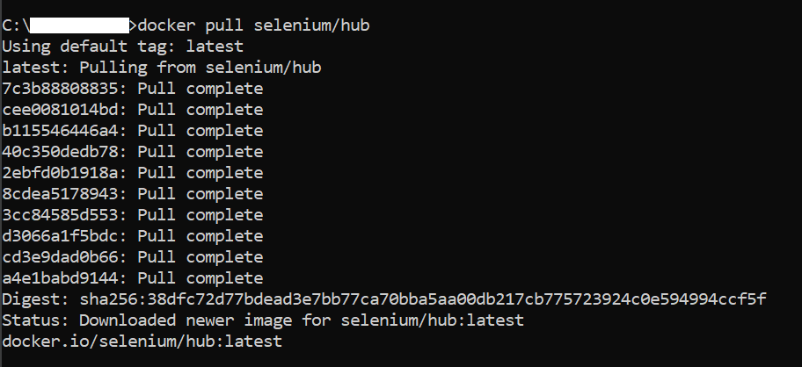Click the 'latest: Pulling from selenium/hub' line

pyautogui.click(x=162, y=68)
